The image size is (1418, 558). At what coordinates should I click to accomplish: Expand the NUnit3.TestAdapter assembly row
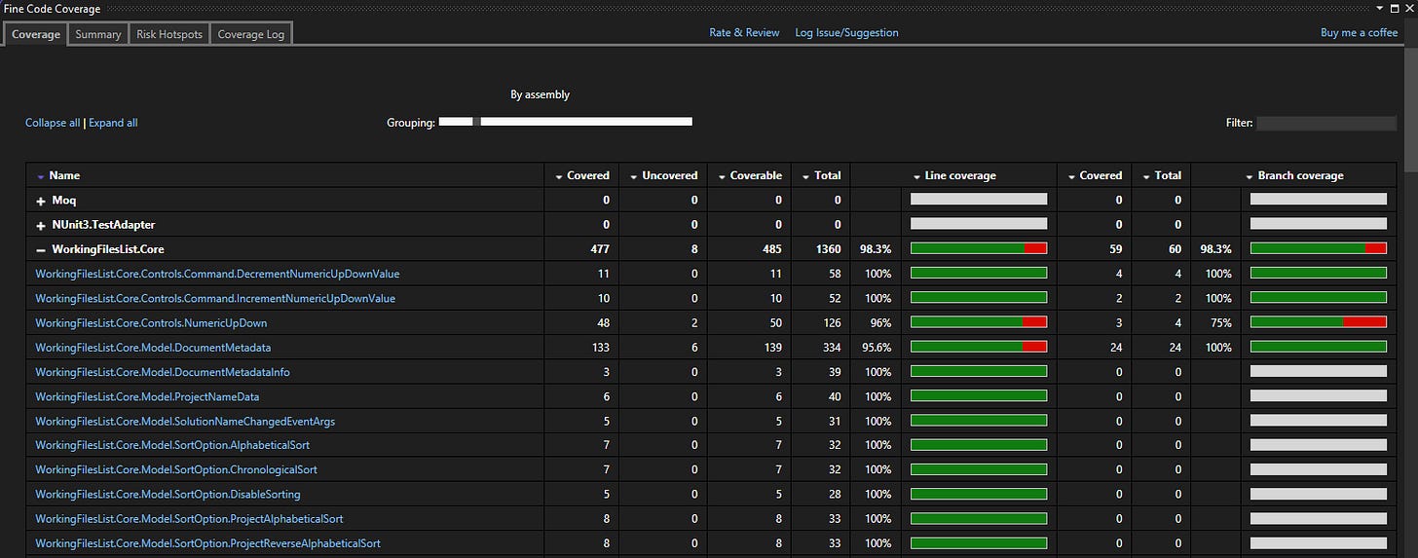(41, 225)
